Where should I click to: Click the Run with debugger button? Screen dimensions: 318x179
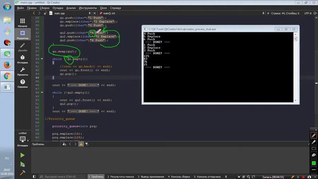(x=22, y=164)
